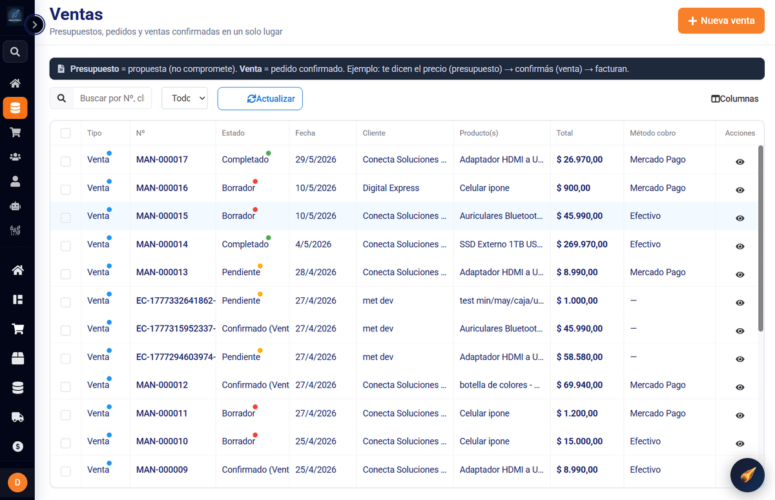The height and width of the screenshot is (500, 775).
Task: Open the orange D user avatar
Action: click(x=17, y=483)
